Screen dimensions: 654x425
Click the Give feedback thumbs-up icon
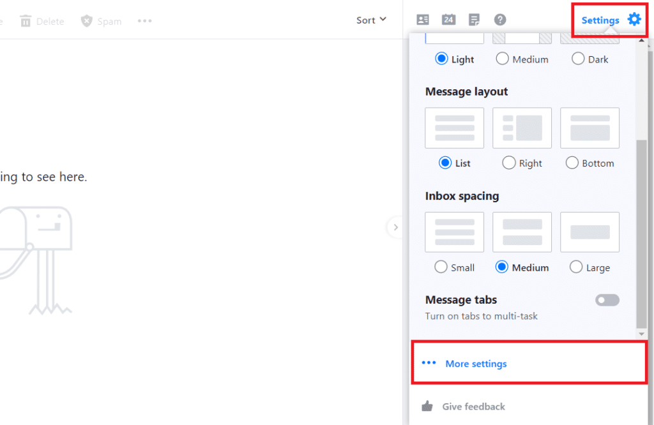click(x=427, y=406)
